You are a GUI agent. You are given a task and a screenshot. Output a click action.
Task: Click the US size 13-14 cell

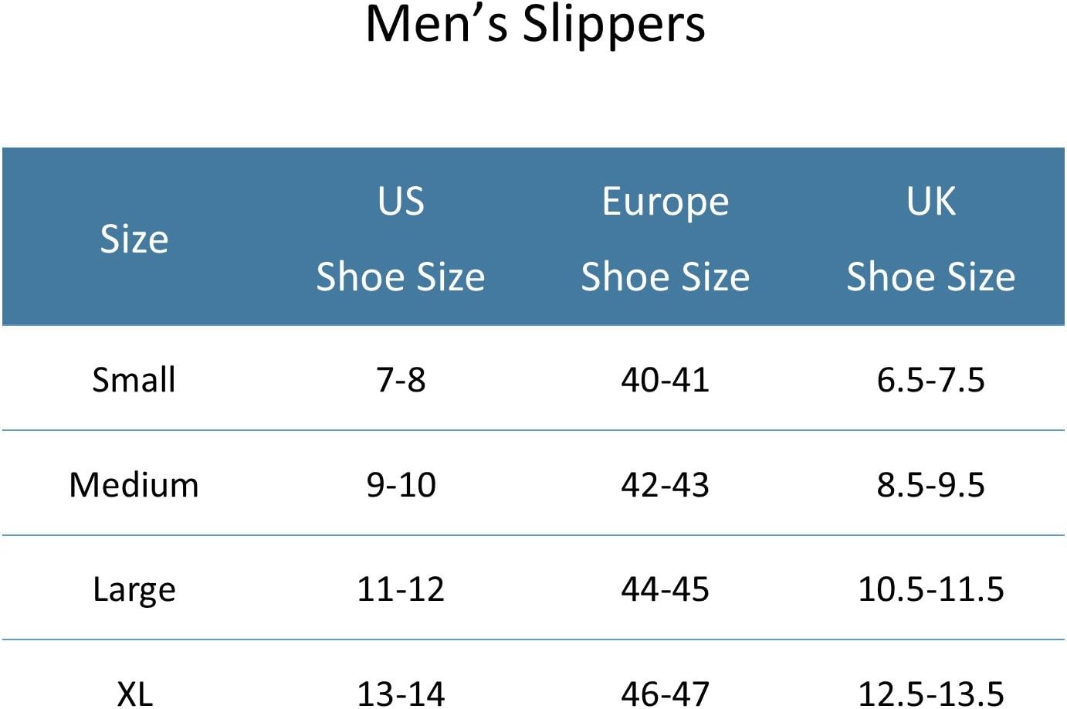[x=401, y=693]
